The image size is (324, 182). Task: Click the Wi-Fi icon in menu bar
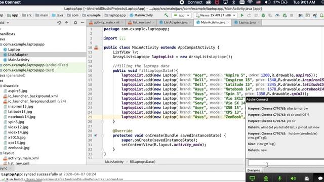pyautogui.click(x=250, y=2)
